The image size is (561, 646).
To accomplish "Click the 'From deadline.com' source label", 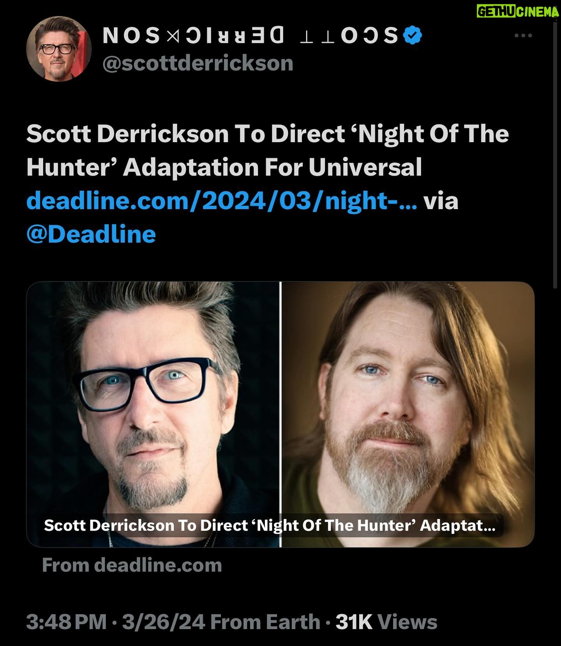I will (x=132, y=565).
